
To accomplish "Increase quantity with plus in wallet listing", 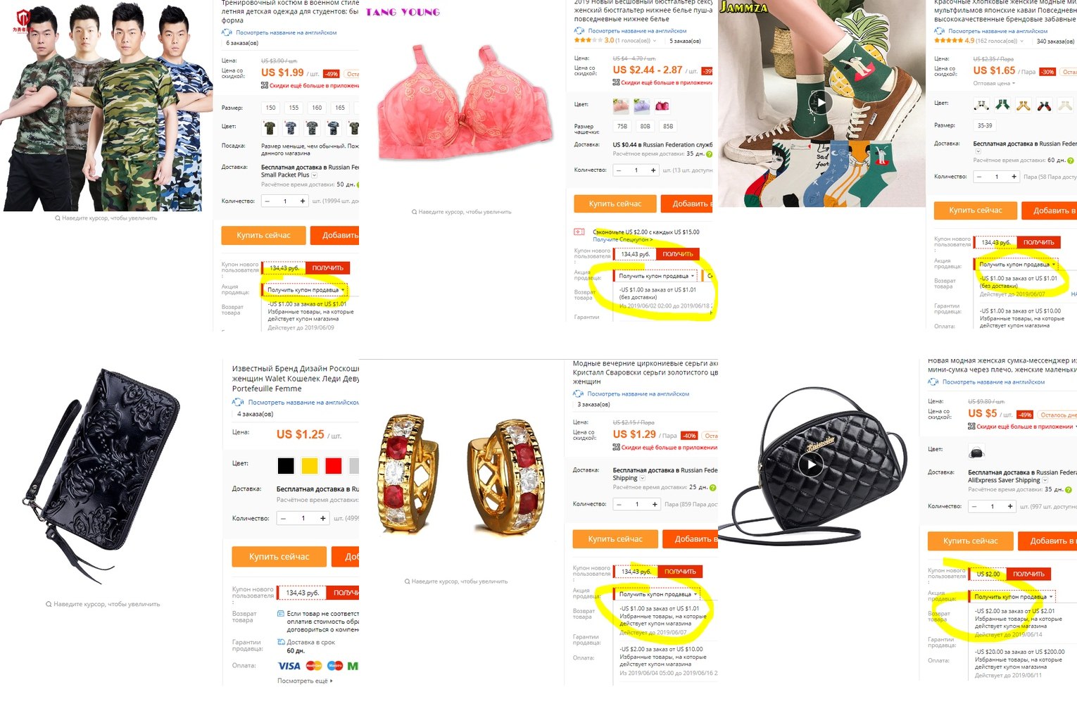I will (323, 518).
